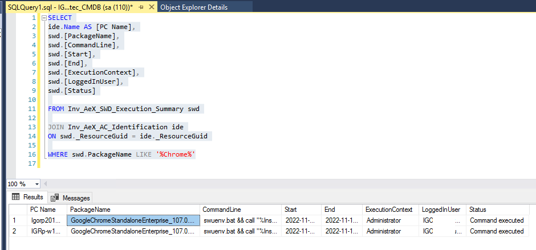Click the Status column header
536x250 pixels.
point(478,210)
